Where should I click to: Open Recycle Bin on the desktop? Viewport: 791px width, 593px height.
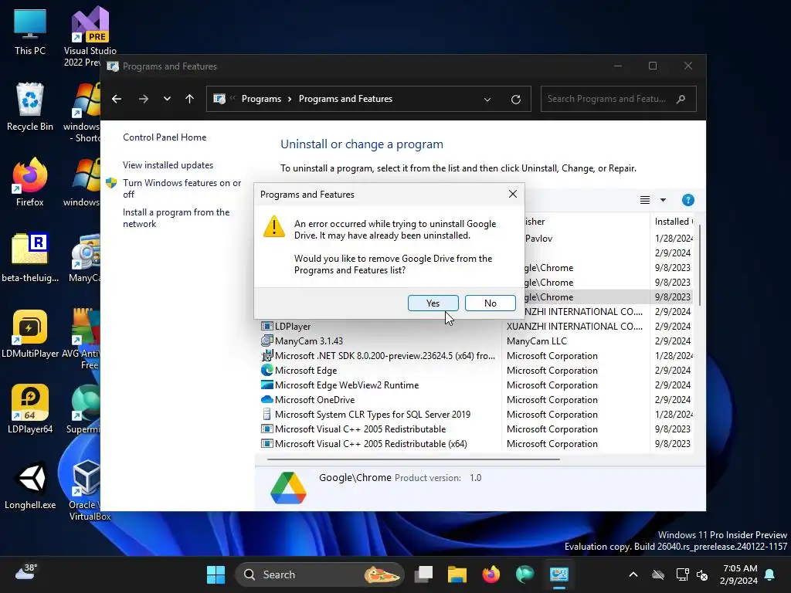pyautogui.click(x=30, y=107)
